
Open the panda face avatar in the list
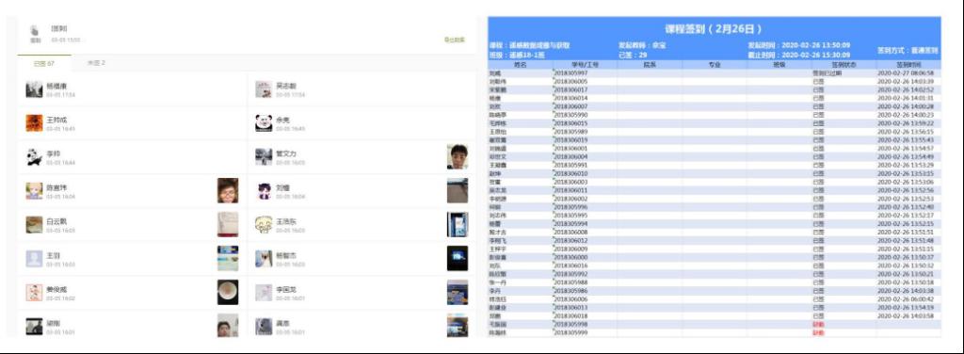coord(264,123)
